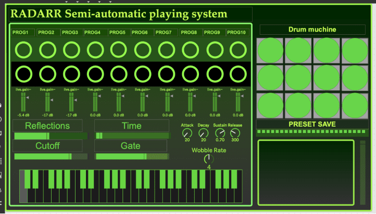Select the PROG8 label
The image size is (376, 214).
tap(190, 33)
